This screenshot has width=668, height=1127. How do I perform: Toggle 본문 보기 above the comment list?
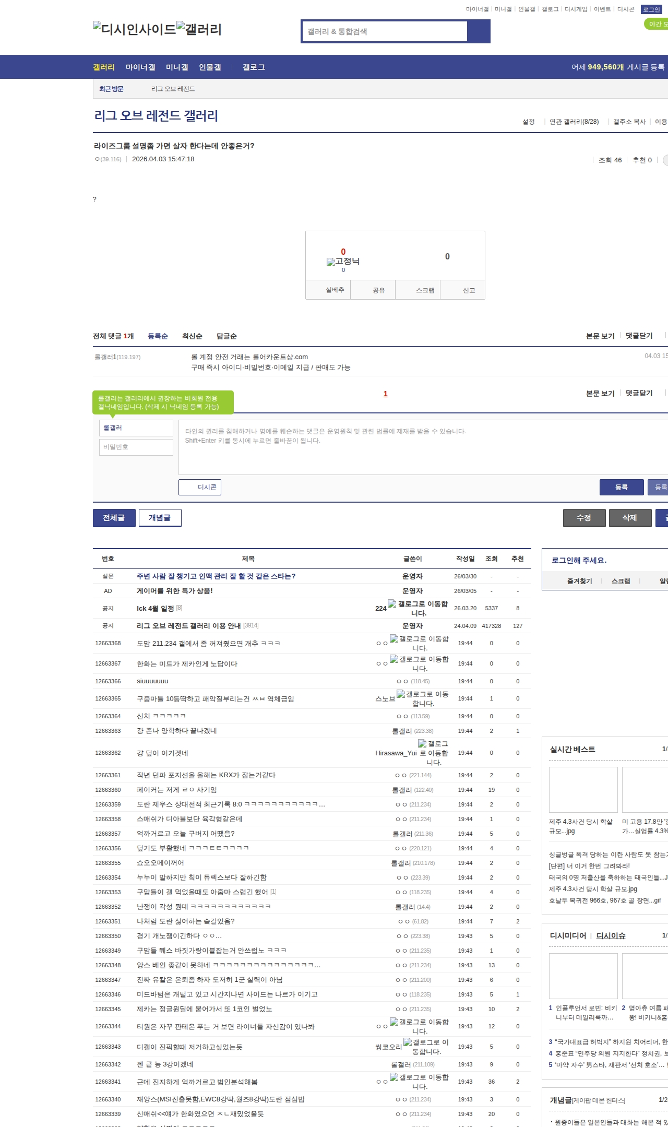[600, 336]
